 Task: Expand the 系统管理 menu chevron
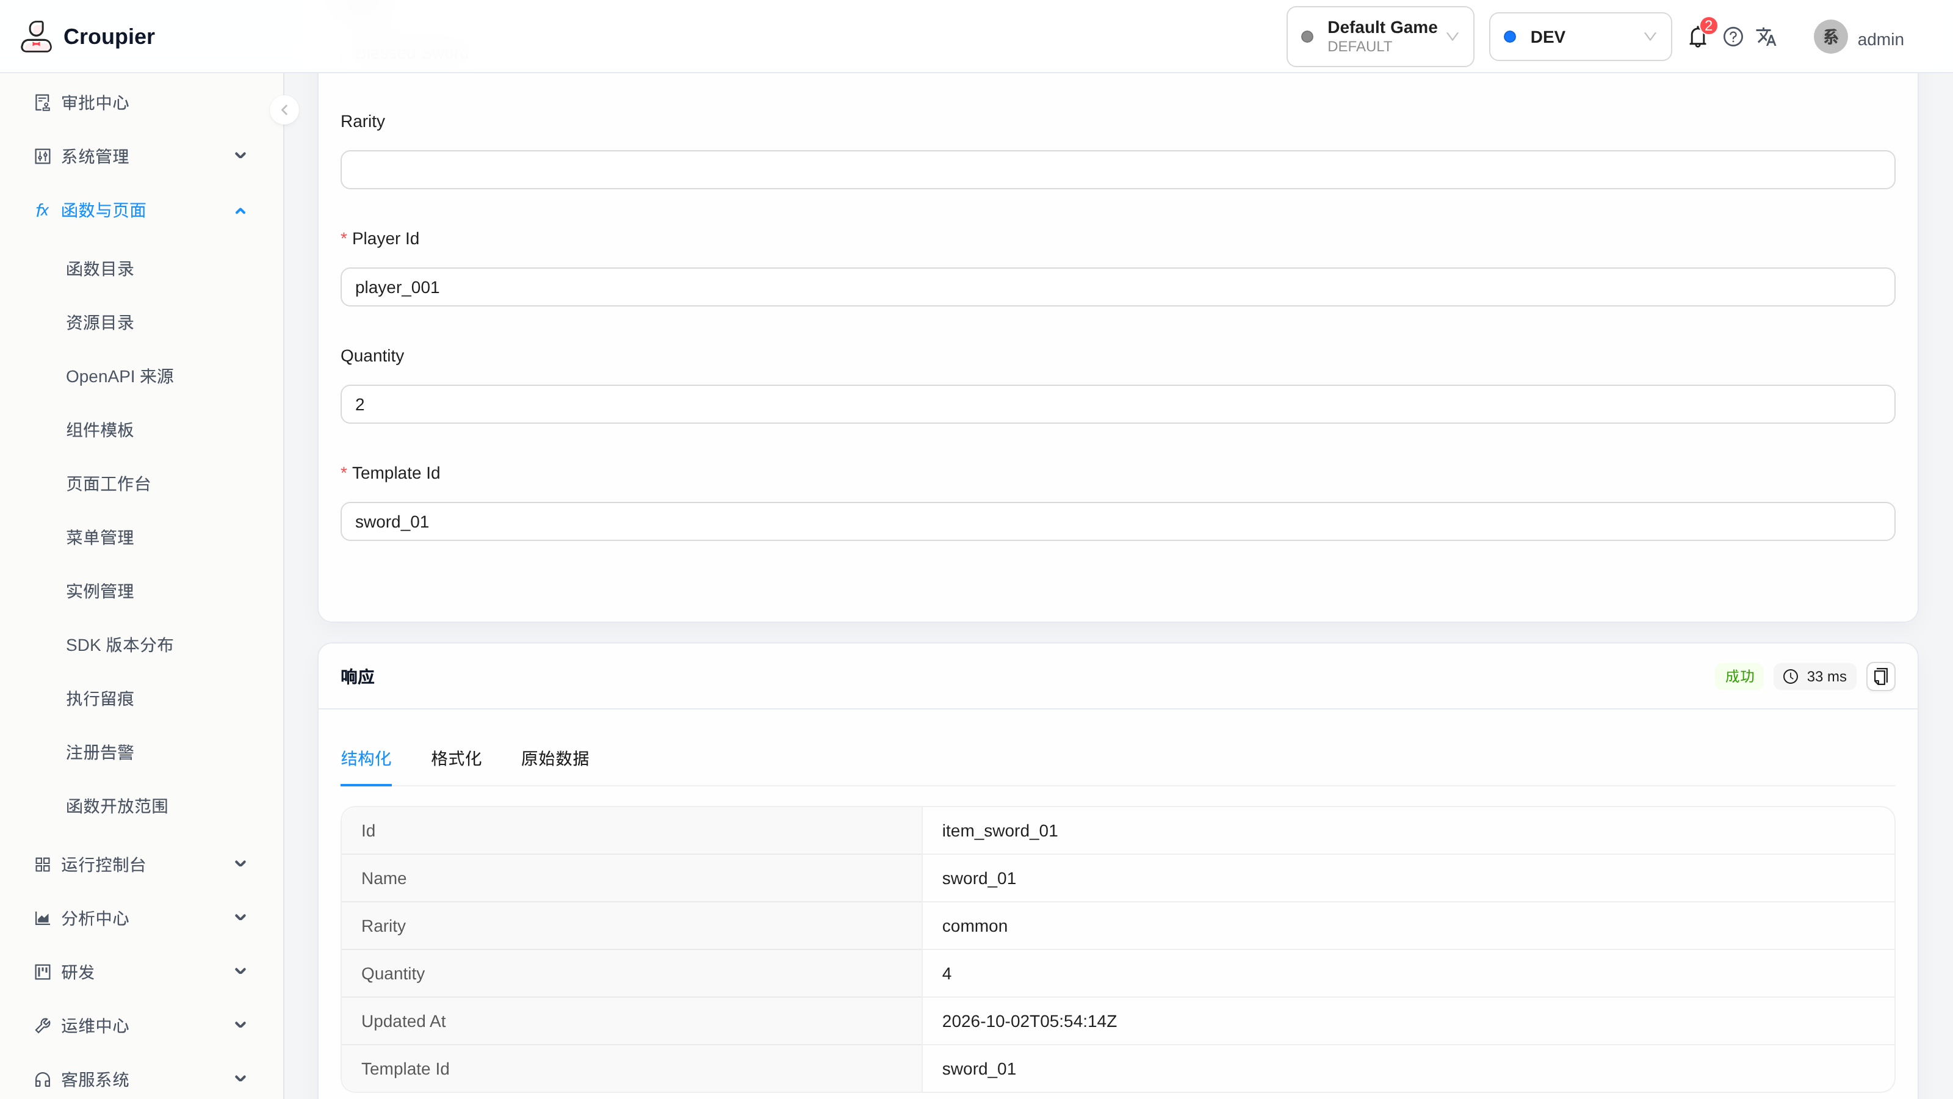pyautogui.click(x=240, y=156)
